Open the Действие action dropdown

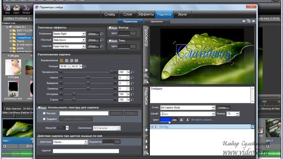(x=86, y=142)
